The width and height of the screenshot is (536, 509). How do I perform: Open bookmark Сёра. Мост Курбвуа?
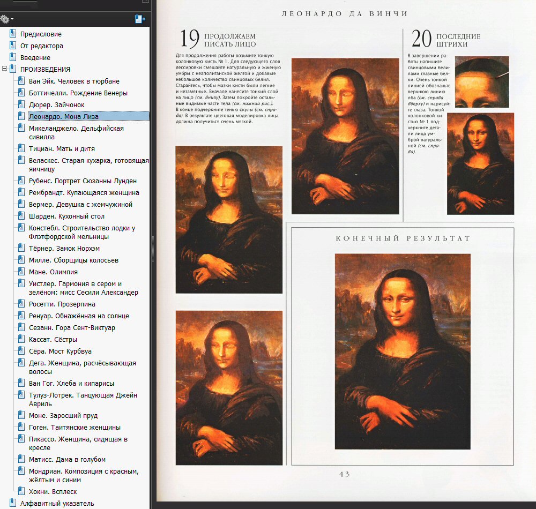[60, 351]
